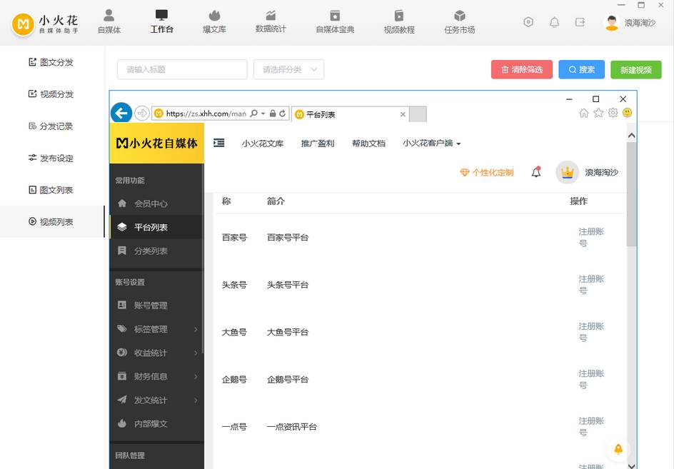
Task: Refresh the embedded browser page
Action: (x=283, y=114)
